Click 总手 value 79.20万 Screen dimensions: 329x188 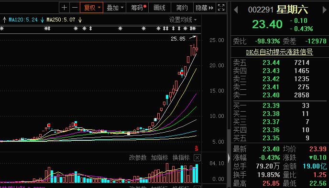(x=268, y=166)
